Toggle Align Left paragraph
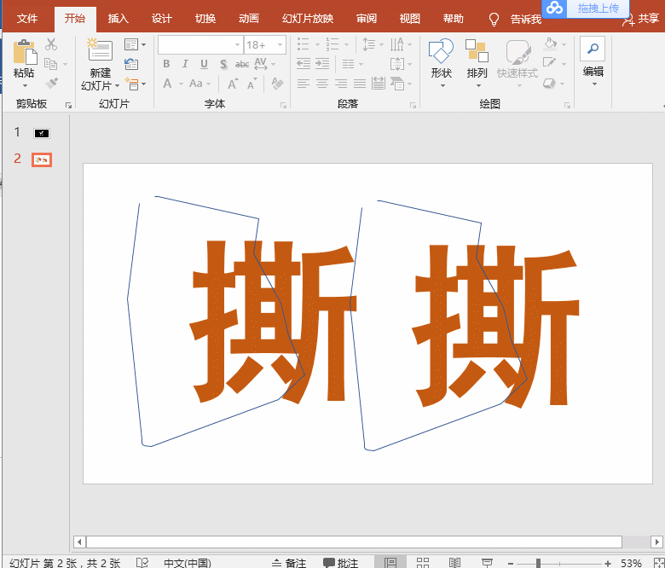Screen dimensions: 665x568 click(304, 84)
